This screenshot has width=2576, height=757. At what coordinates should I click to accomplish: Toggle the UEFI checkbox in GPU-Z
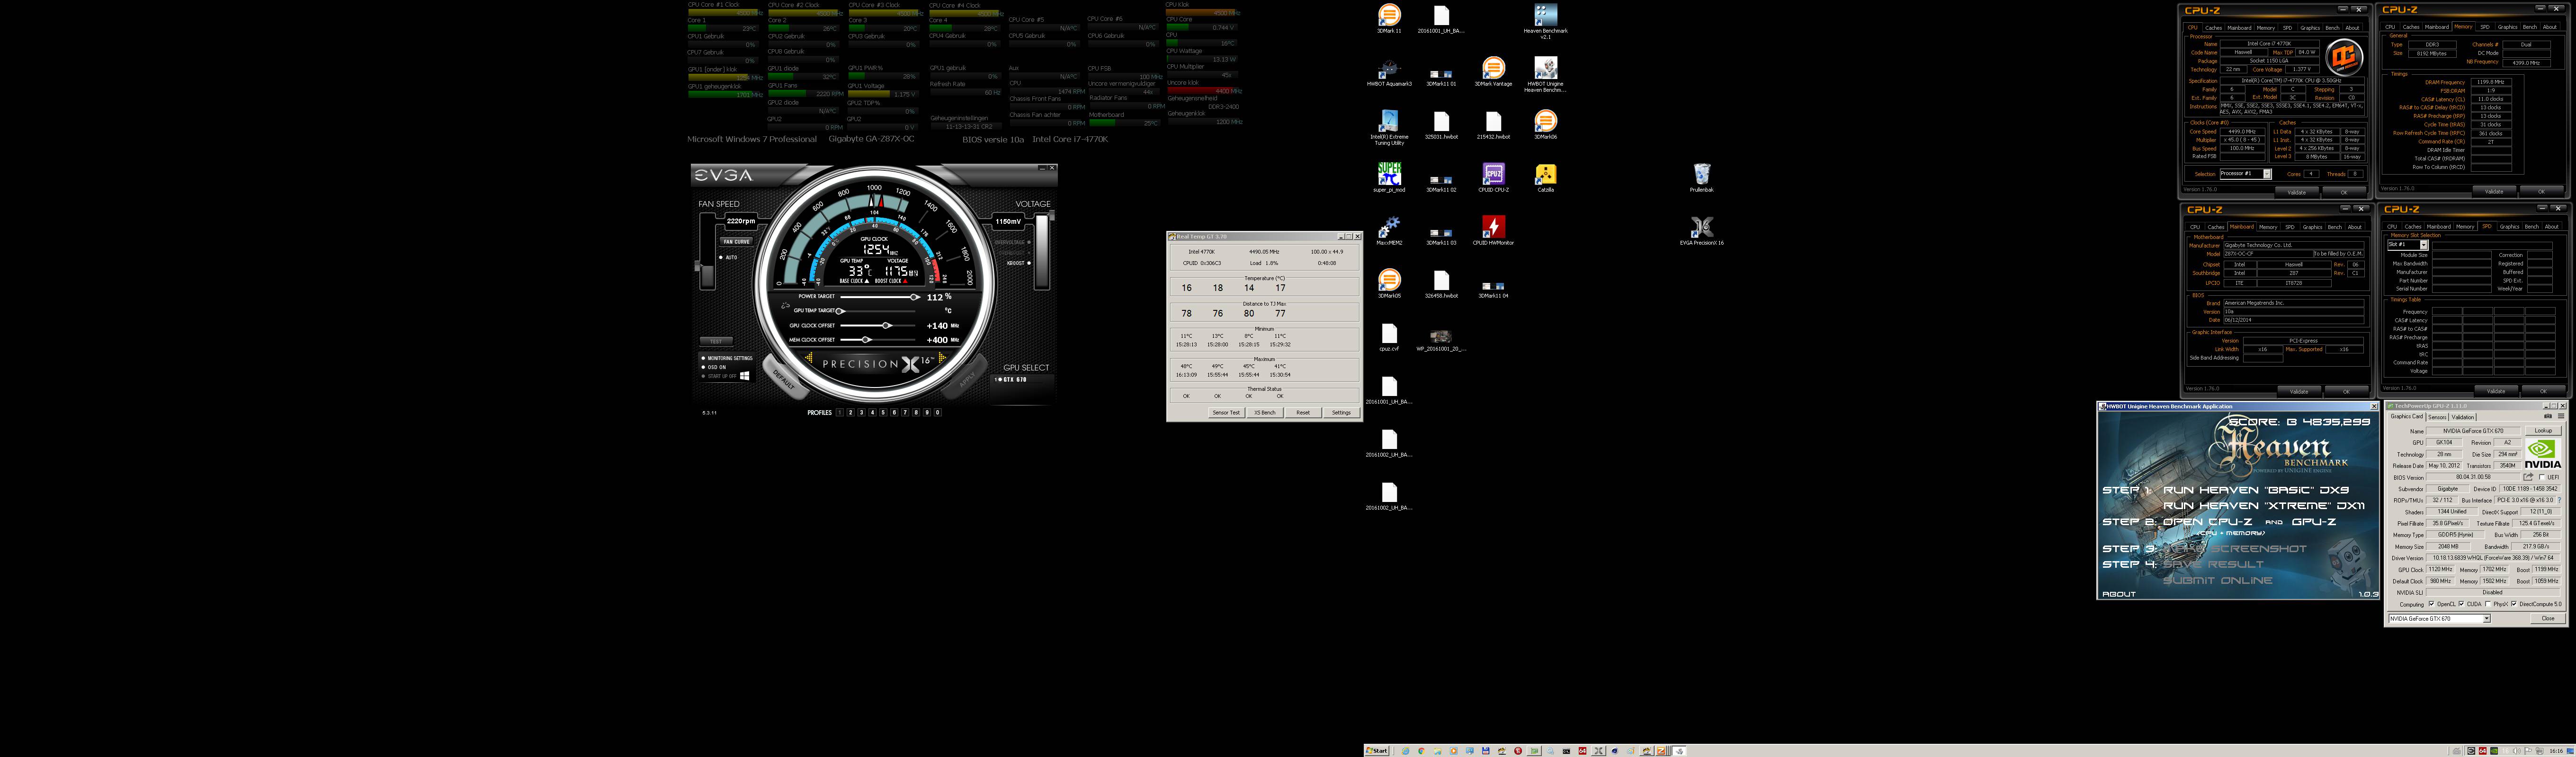(x=2542, y=477)
